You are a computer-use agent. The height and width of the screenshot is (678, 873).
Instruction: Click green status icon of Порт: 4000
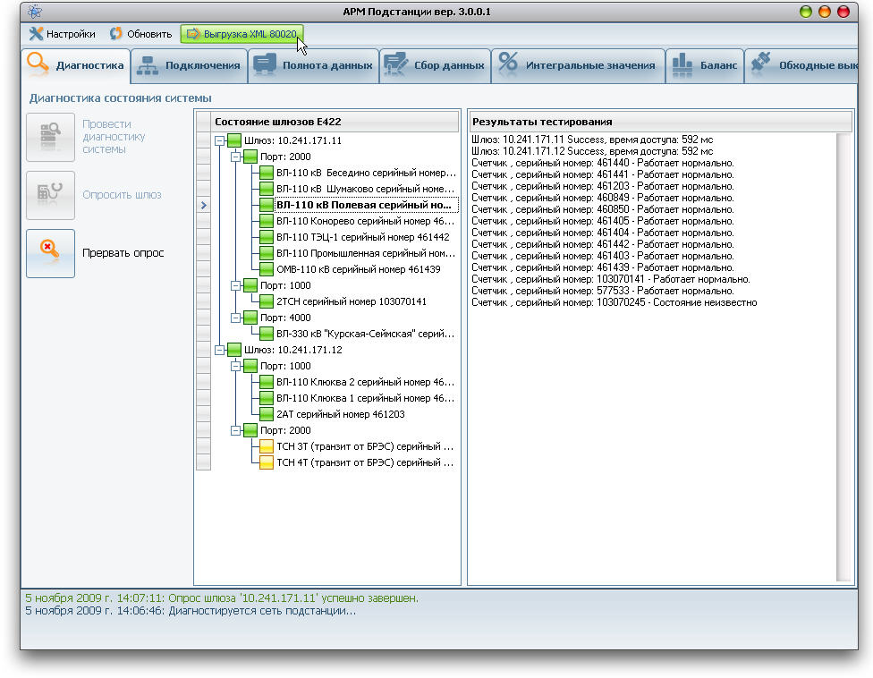click(x=250, y=318)
